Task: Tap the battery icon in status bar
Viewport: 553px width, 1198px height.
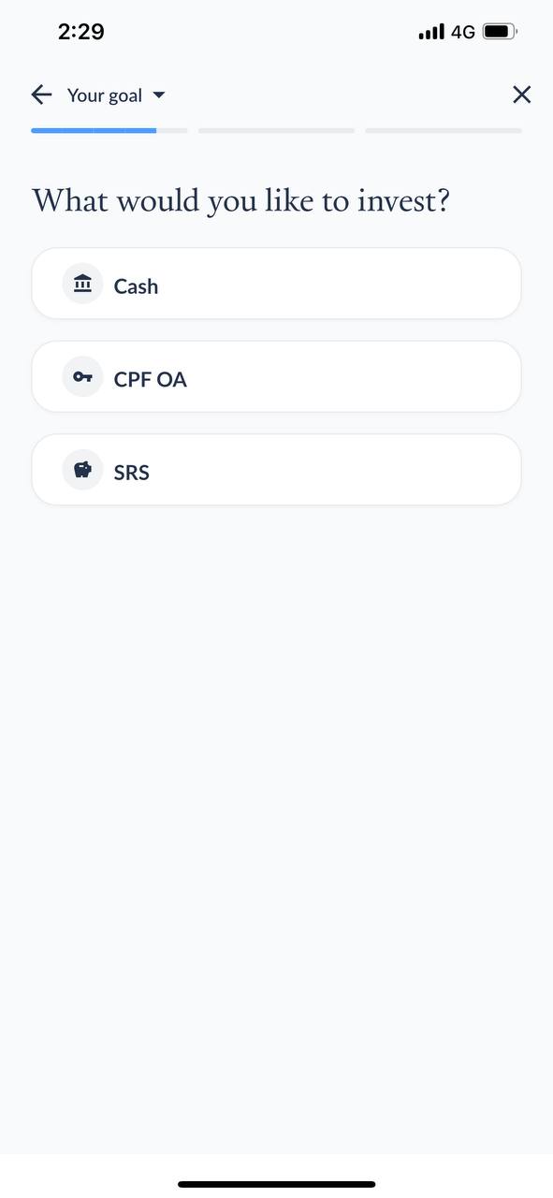Action: click(500, 32)
